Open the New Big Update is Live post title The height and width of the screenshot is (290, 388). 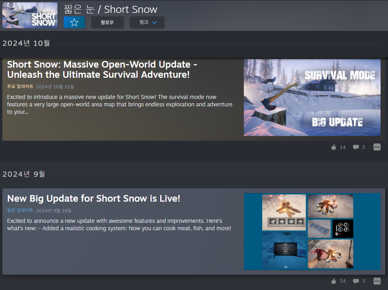pos(93,199)
